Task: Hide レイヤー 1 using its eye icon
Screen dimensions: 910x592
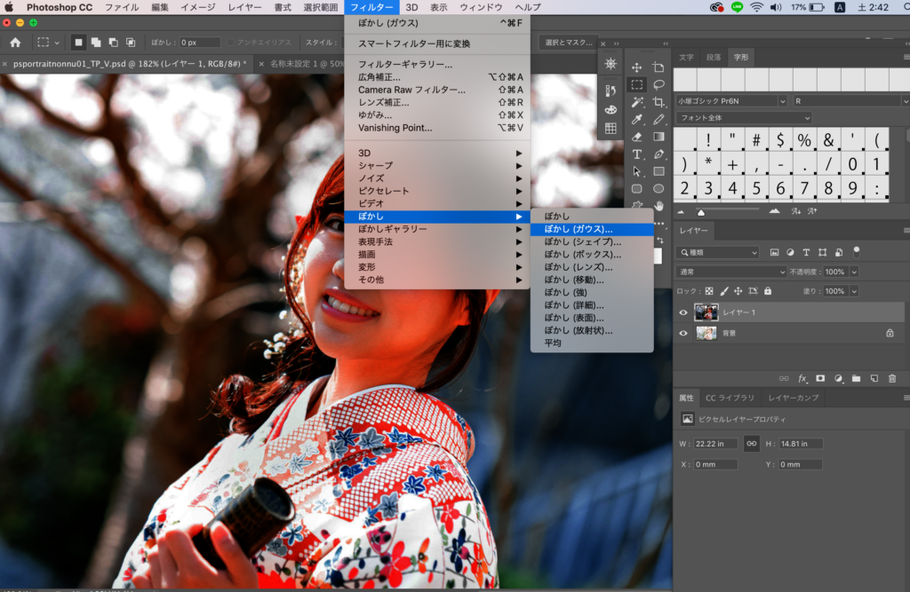Action: (x=683, y=312)
